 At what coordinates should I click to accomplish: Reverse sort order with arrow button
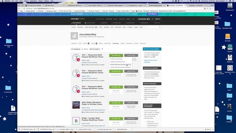coord(102,49)
